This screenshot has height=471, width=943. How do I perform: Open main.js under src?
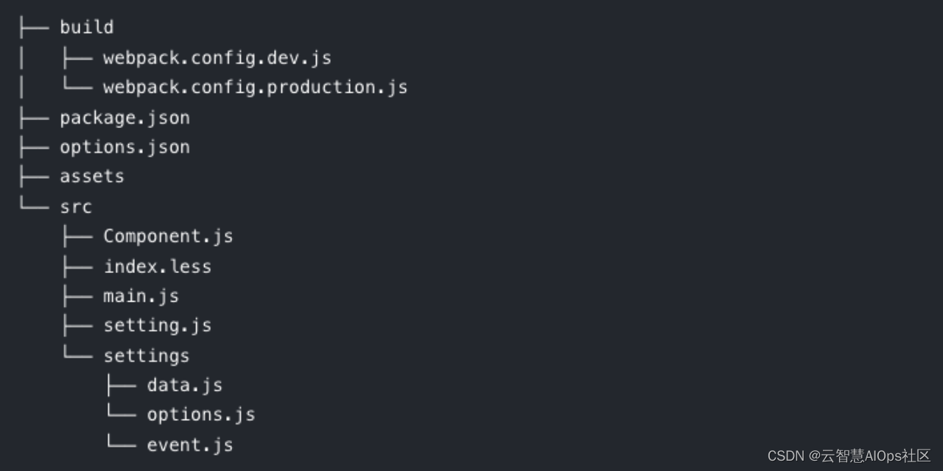[x=141, y=296]
